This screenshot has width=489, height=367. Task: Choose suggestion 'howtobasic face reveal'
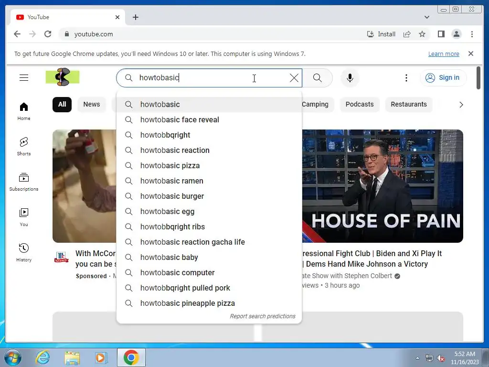coord(209,120)
